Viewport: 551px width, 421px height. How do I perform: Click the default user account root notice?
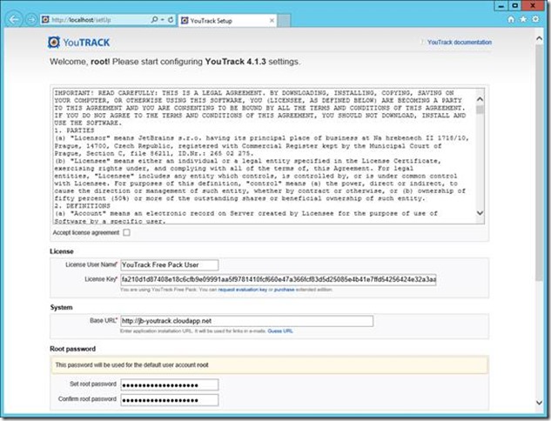tap(269, 364)
